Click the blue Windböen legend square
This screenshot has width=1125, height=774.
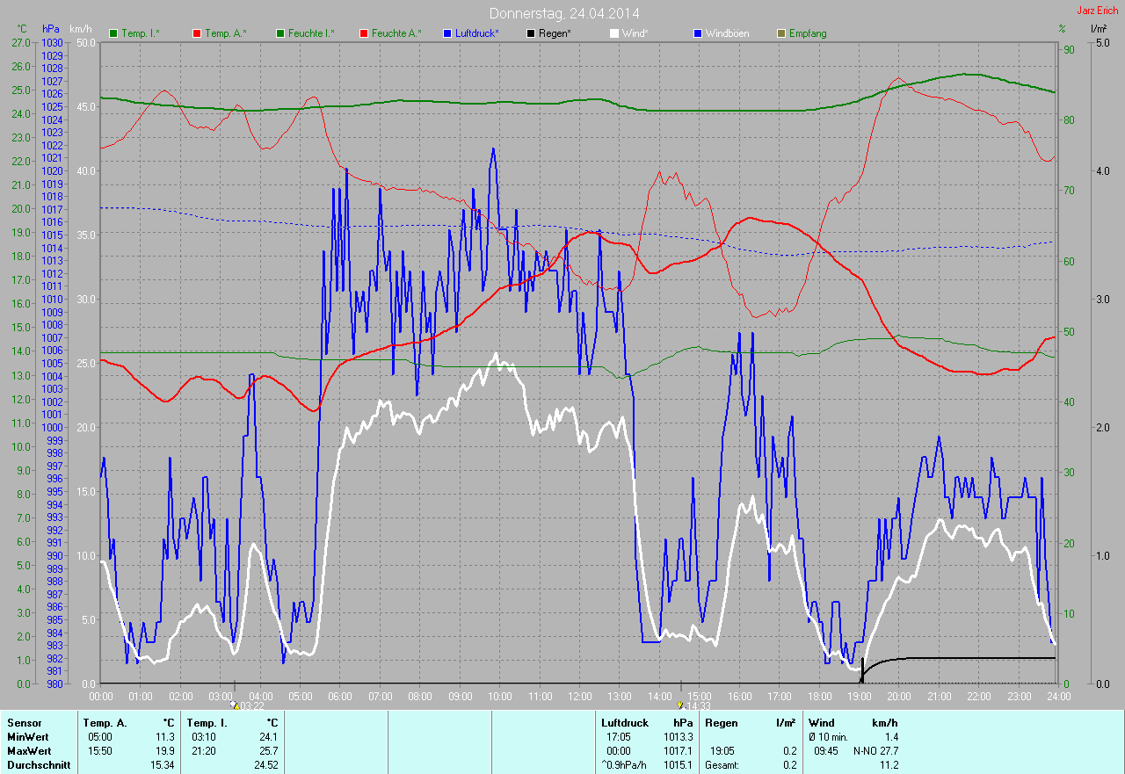point(699,33)
